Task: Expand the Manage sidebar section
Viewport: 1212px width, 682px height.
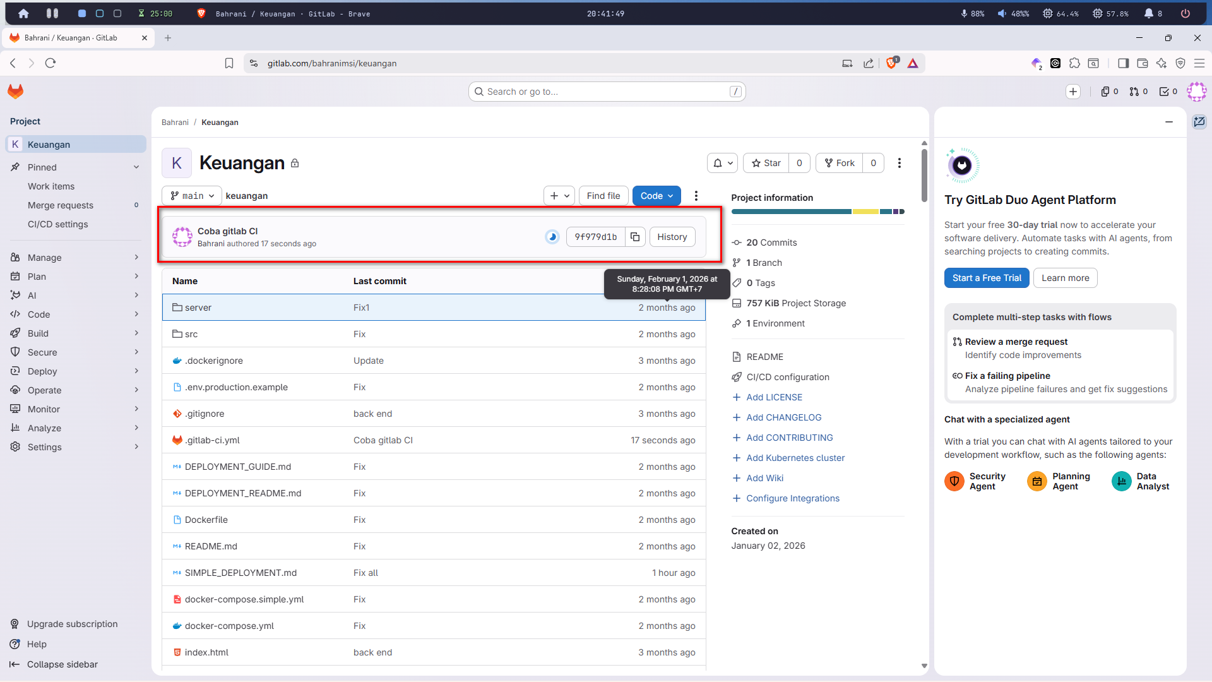Action: click(x=76, y=258)
